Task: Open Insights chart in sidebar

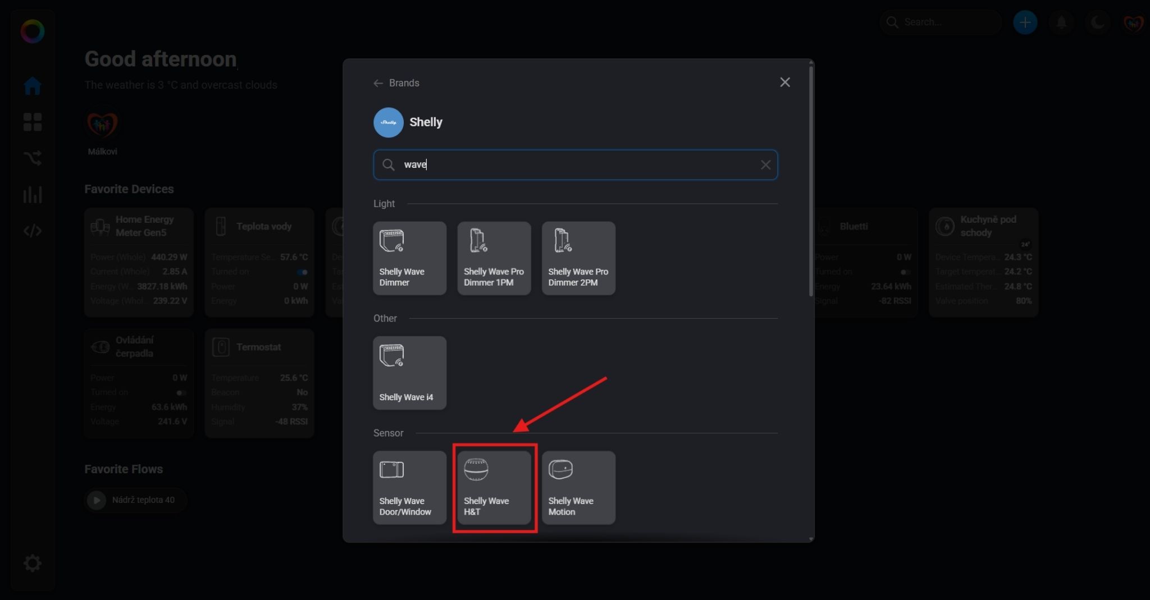Action: coord(33,195)
